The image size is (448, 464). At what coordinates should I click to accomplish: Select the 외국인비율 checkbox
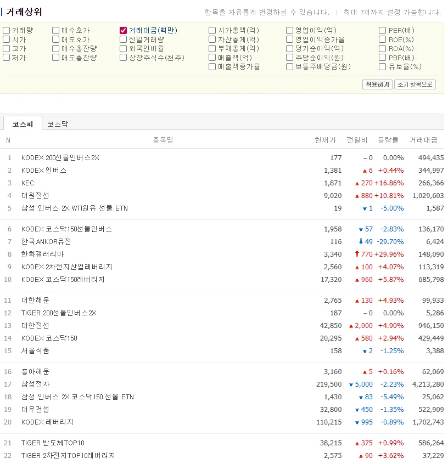124,48
